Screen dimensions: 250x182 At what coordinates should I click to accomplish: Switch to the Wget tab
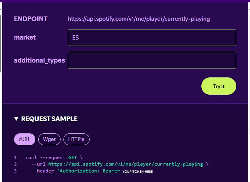49,139
